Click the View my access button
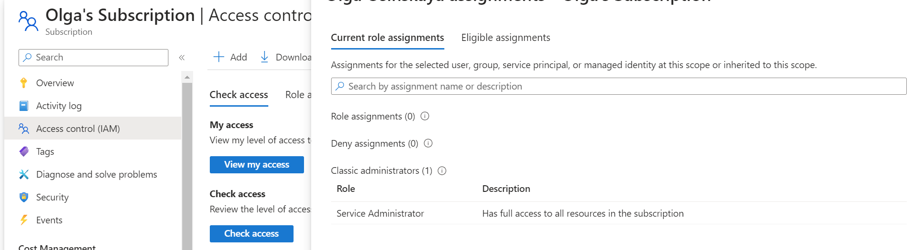 pos(257,165)
